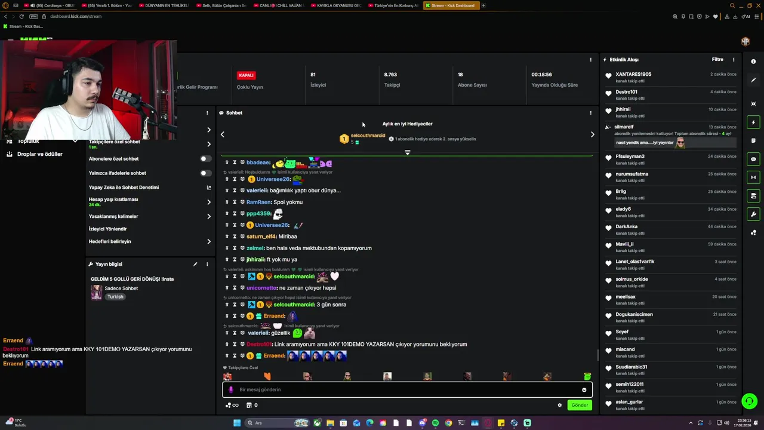The image size is (764, 430).
Task: Open the wrench tools sidebar icon
Action: 753,214
